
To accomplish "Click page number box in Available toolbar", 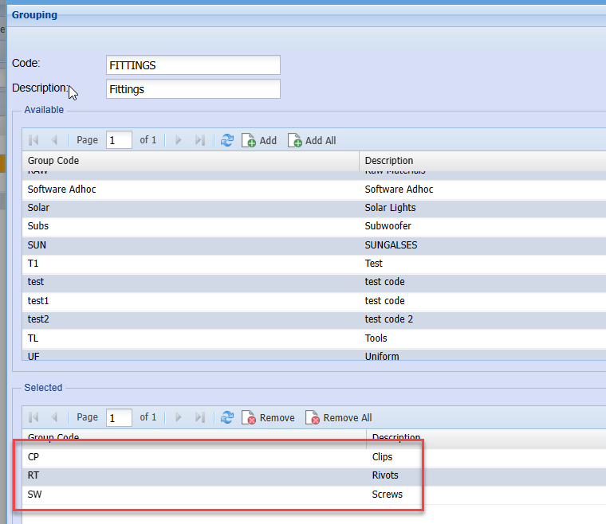I will point(120,140).
